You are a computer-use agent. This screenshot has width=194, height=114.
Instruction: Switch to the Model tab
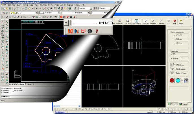[x=22, y=84]
